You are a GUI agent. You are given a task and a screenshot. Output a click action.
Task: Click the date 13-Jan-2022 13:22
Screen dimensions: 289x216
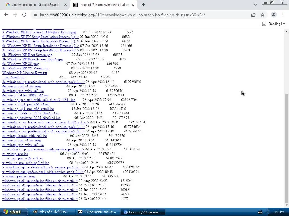tap(85, 109)
